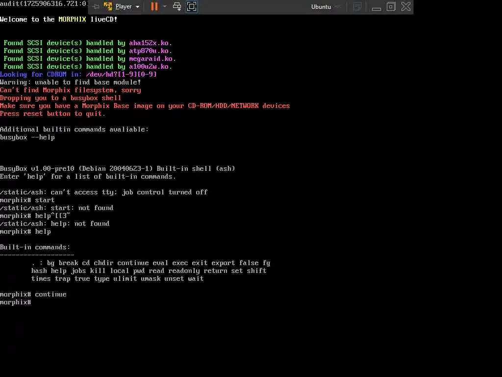The height and width of the screenshot is (377, 502).
Task: Restore the Player window size
Action: point(391,6)
